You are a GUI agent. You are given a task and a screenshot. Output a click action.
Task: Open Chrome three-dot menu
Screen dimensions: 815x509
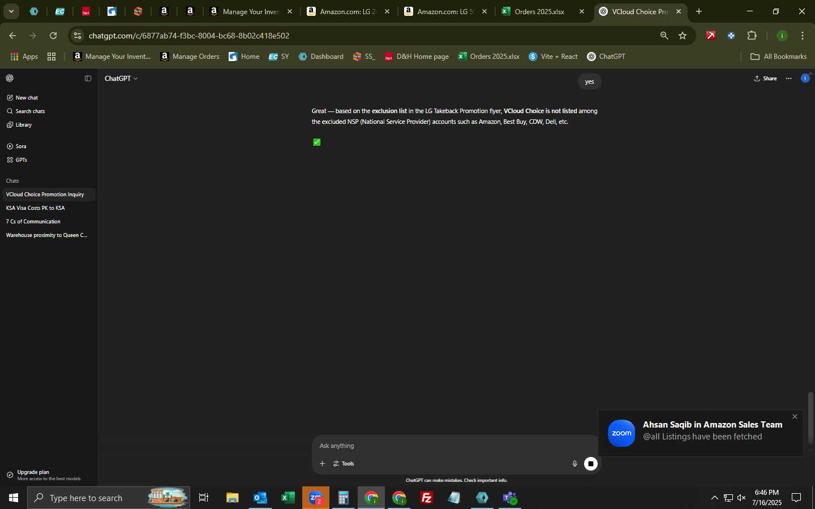[x=803, y=36]
